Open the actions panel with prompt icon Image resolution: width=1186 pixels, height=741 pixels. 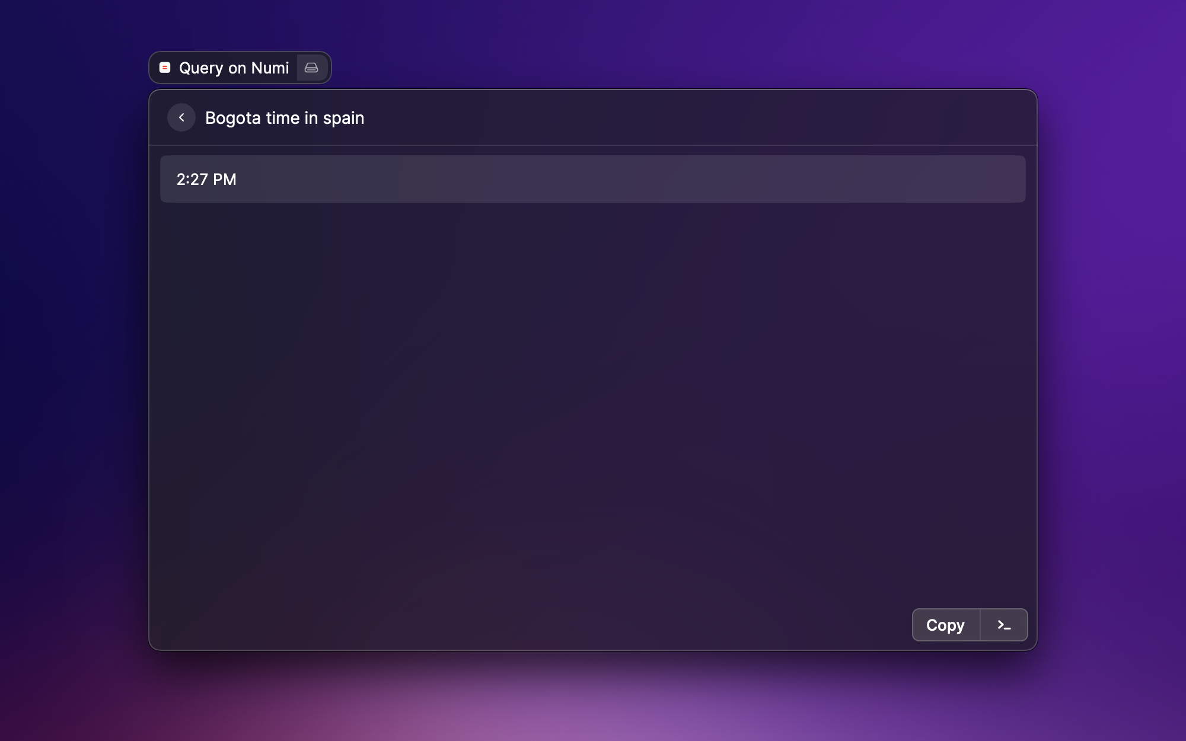tap(1003, 625)
